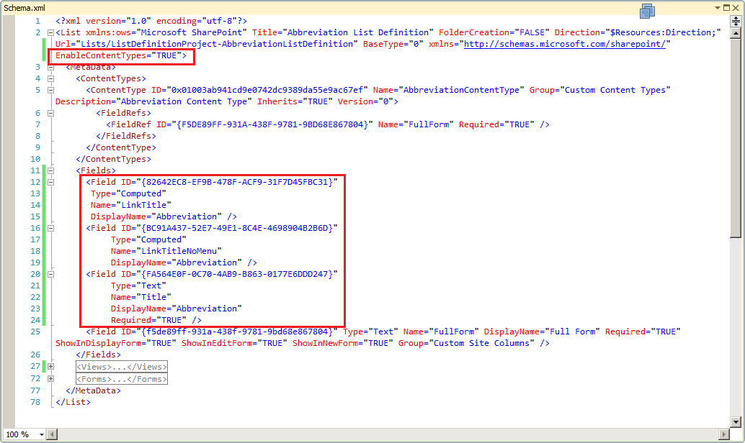745x443 pixels.
Task: Open the schemas.microsoft.com/sharepoint link
Action: click(x=564, y=44)
